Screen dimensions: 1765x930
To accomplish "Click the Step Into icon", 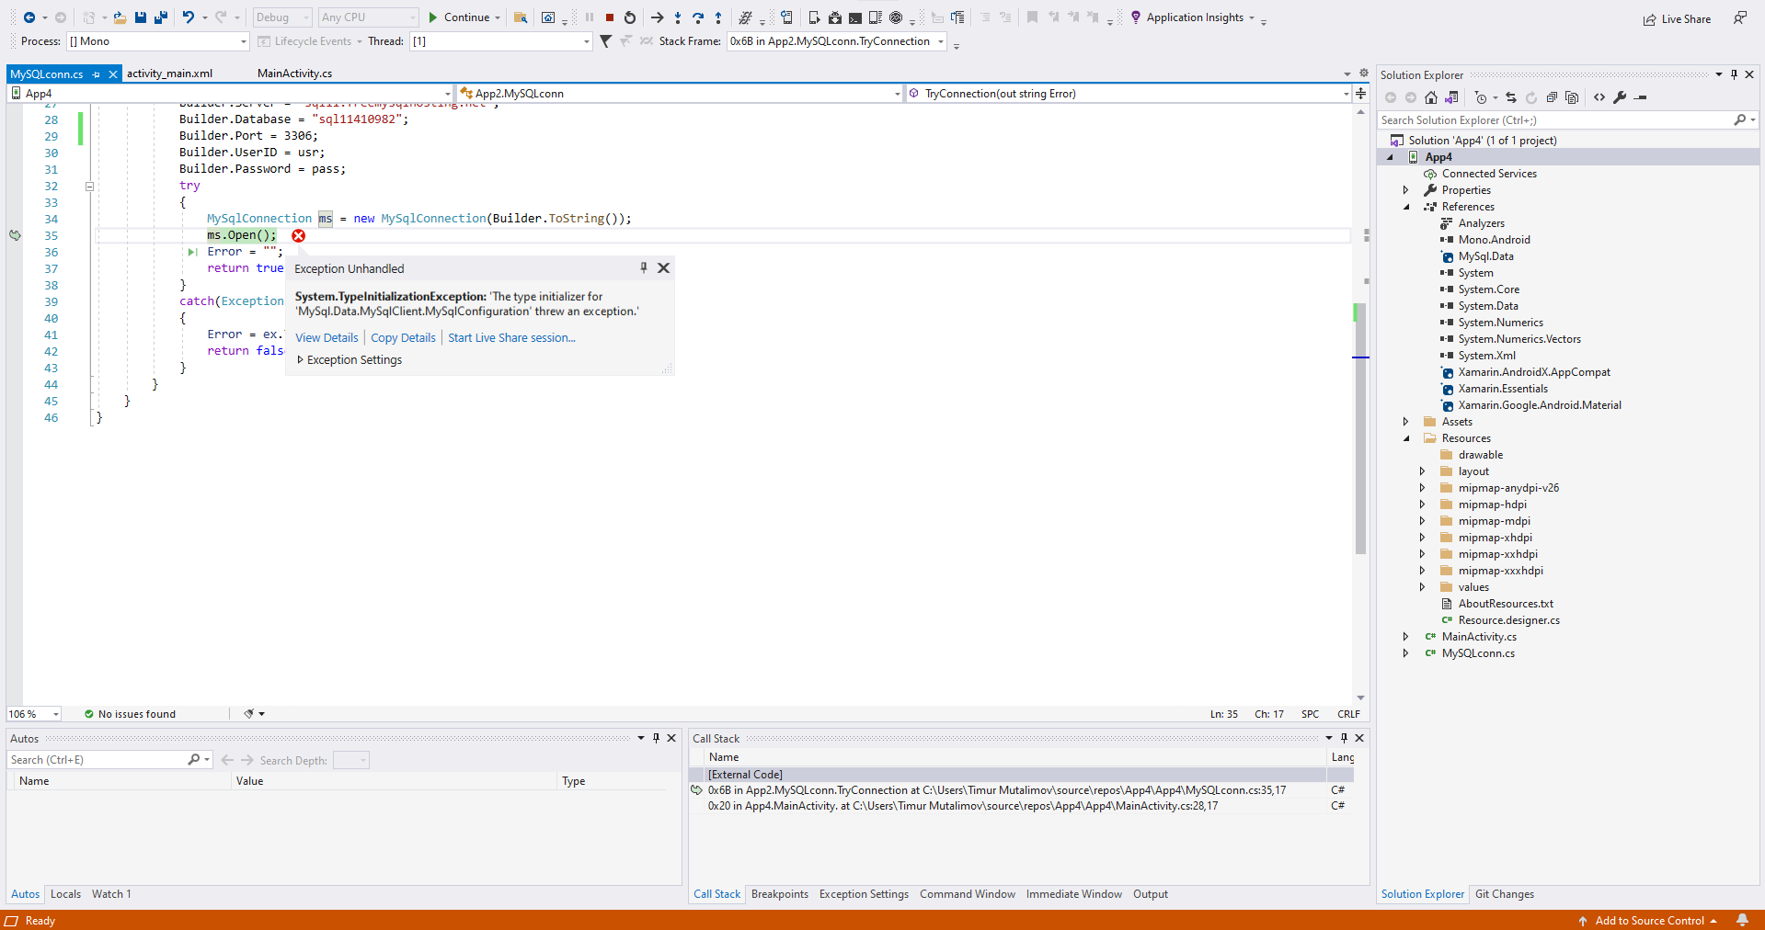I will (678, 17).
